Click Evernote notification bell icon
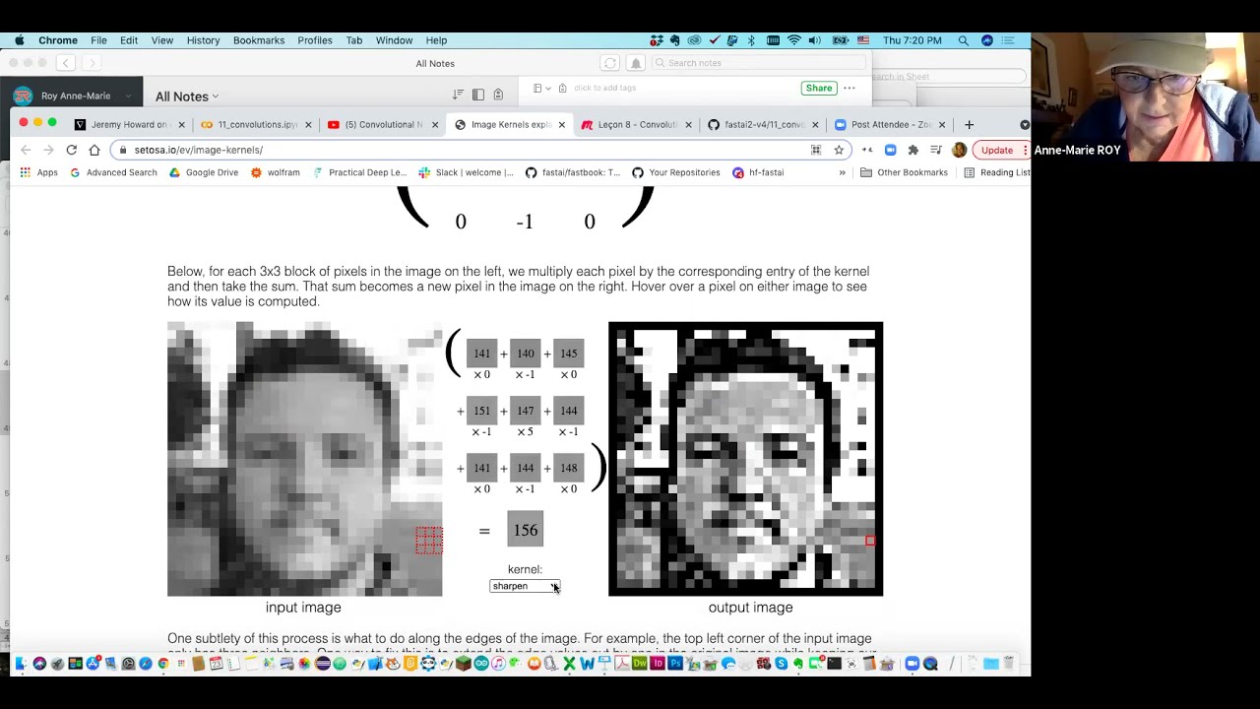Screen dimensions: 1260x709 tap(636, 63)
